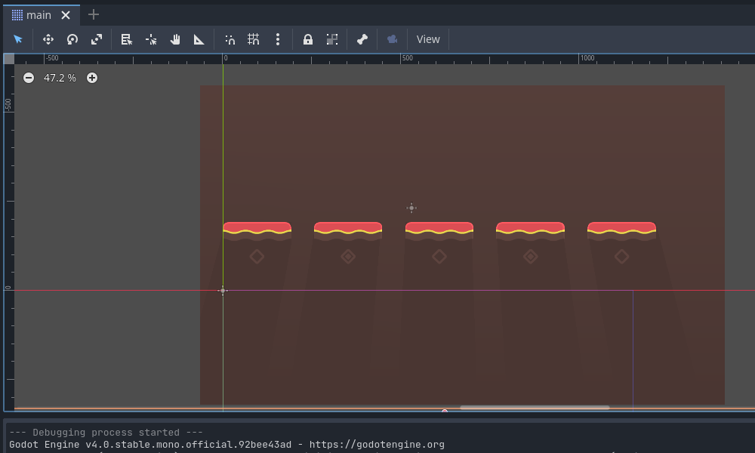
Task: Switch to the Scale Mode tool
Action: [97, 39]
